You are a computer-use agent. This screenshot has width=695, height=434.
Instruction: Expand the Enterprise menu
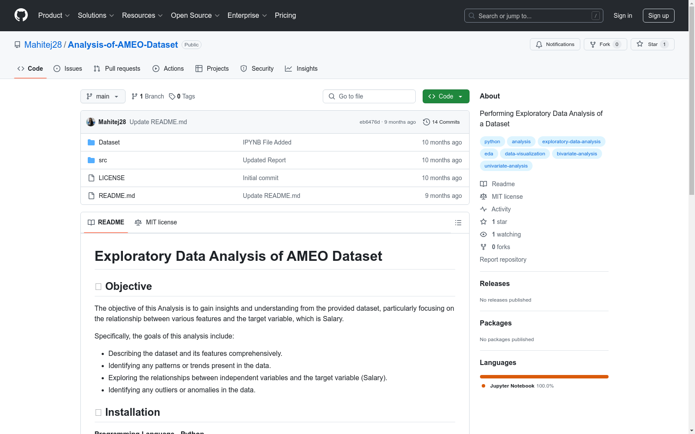(x=247, y=16)
